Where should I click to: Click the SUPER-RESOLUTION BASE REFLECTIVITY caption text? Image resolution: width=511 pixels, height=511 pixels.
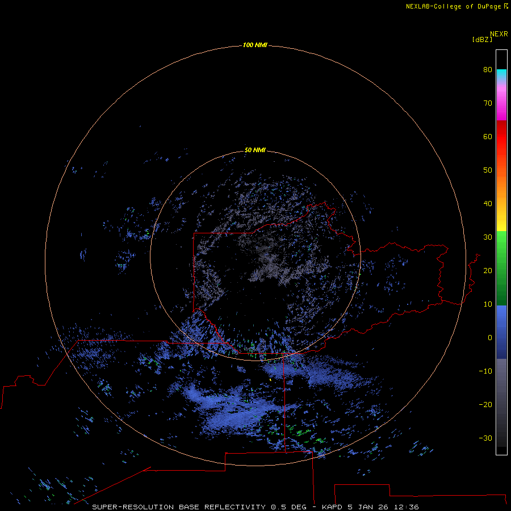pyautogui.click(x=179, y=507)
